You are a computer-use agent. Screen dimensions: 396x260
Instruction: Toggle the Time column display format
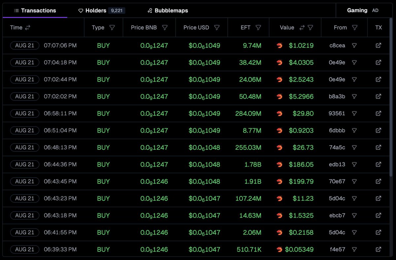pos(27,28)
